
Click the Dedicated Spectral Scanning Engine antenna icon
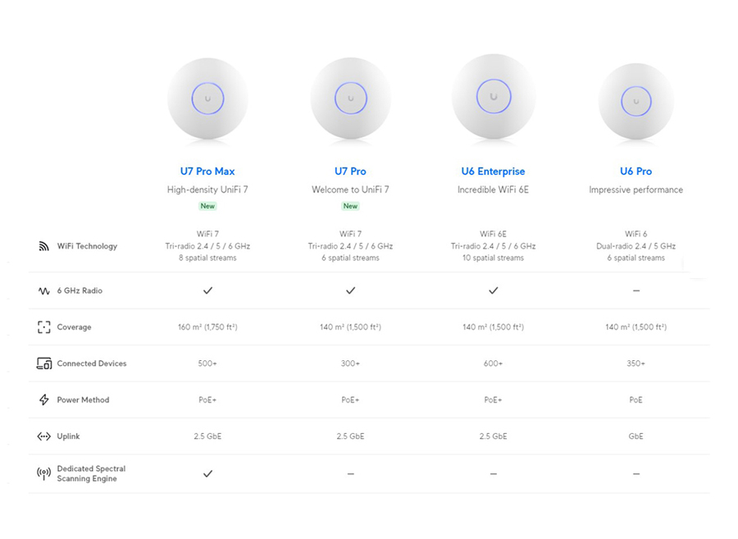[44, 473]
